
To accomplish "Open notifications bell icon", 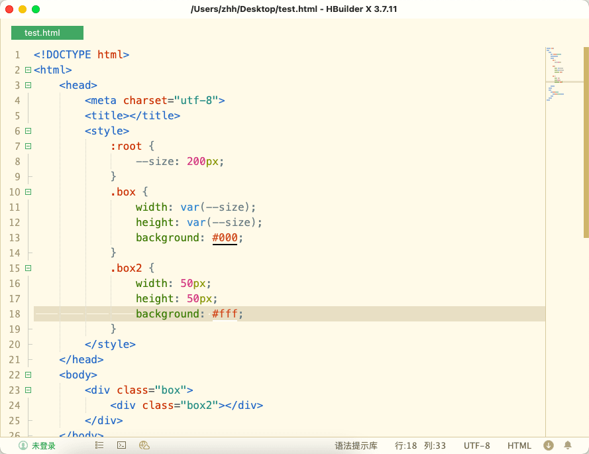I will pyautogui.click(x=568, y=445).
